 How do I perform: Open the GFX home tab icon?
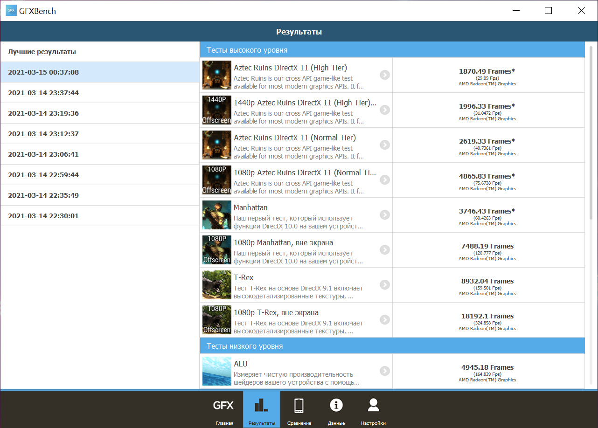pyautogui.click(x=224, y=409)
